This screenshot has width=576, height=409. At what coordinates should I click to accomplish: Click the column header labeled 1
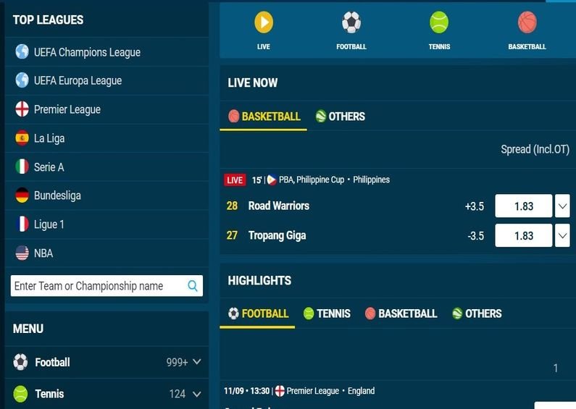coord(556,368)
